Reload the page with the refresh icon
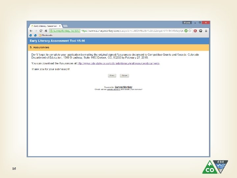The height and width of the screenshot is (178, 237). [41, 31]
